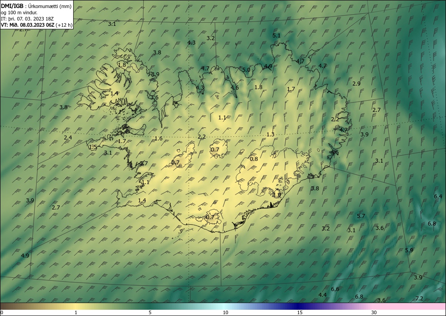Click the color scale label '0'

click(x=2, y=313)
